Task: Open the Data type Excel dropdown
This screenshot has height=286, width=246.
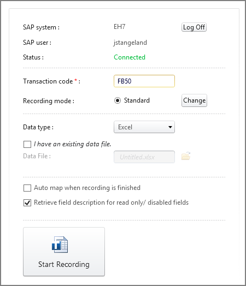Action: (144, 127)
